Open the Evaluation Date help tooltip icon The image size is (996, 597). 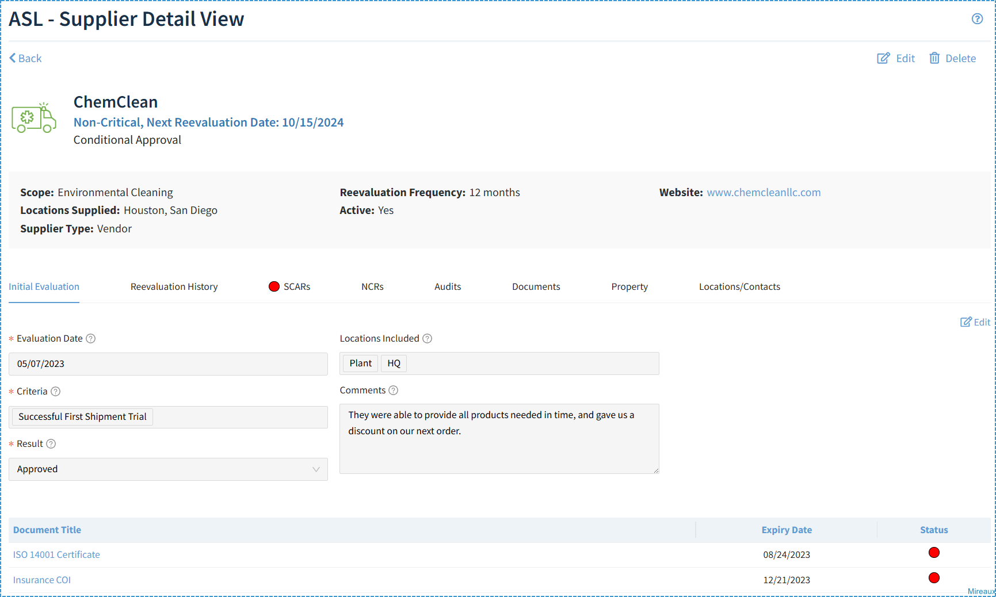90,339
